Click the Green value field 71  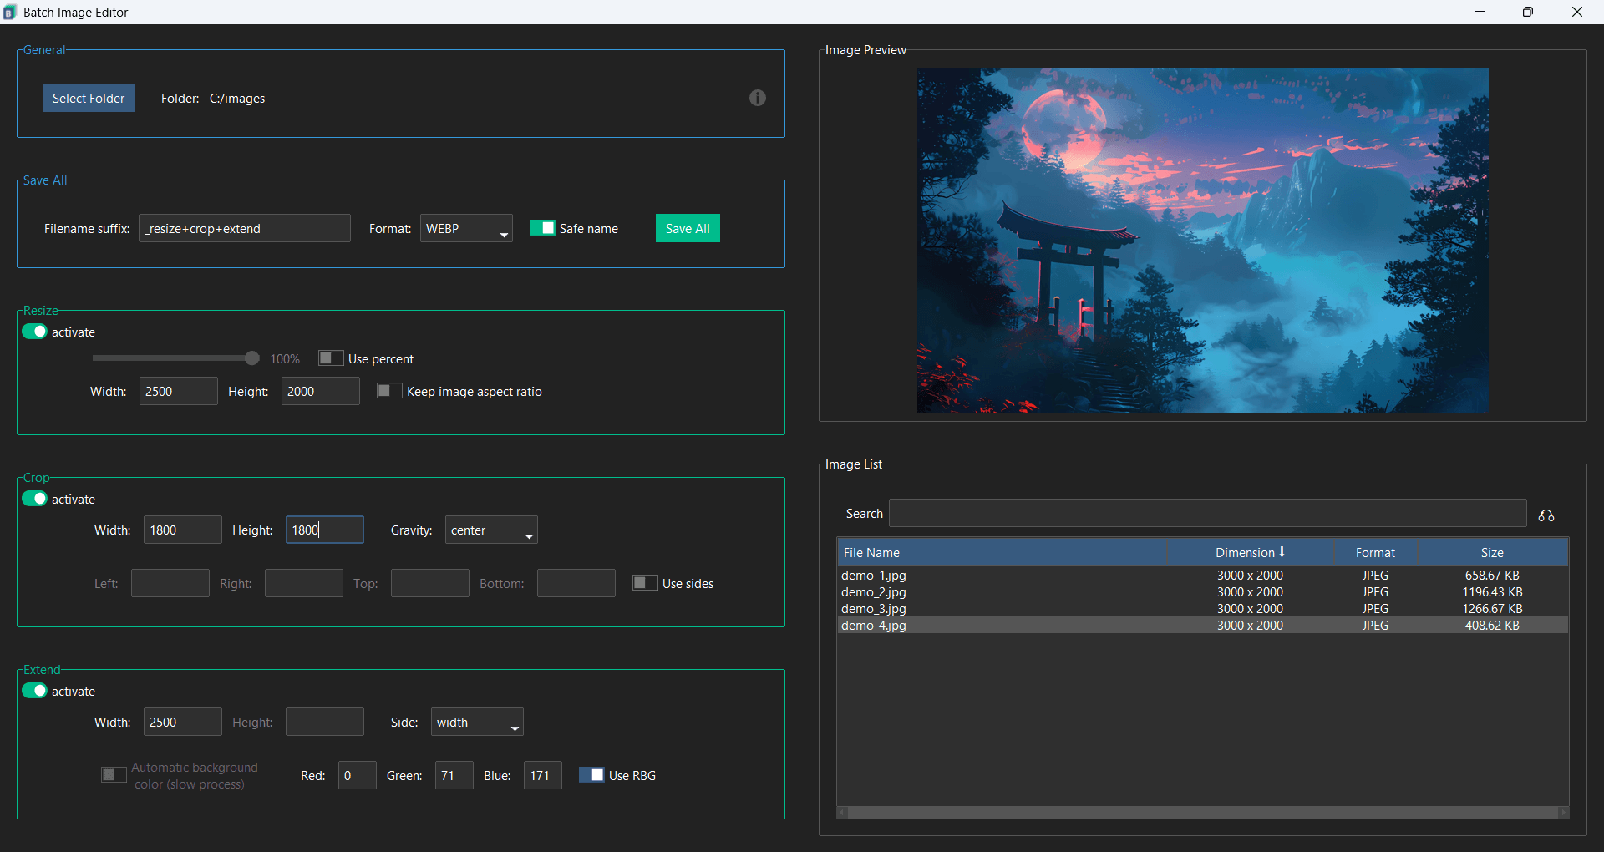point(454,775)
